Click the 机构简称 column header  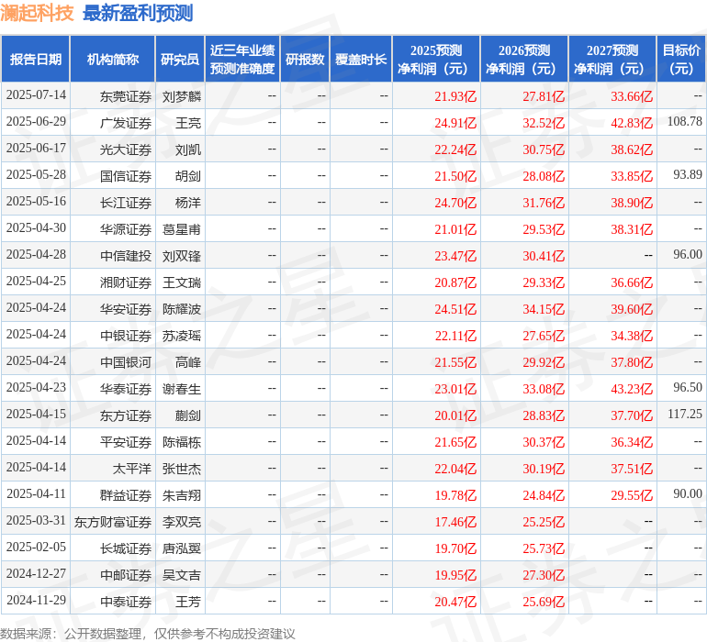click(x=113, y=60)
